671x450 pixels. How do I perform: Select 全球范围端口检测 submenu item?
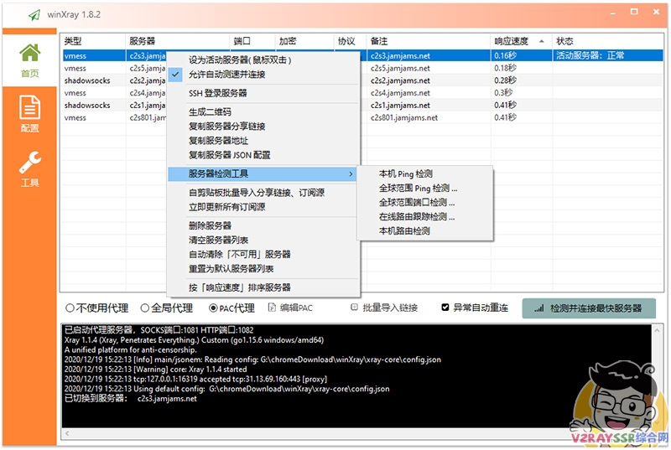425,203
